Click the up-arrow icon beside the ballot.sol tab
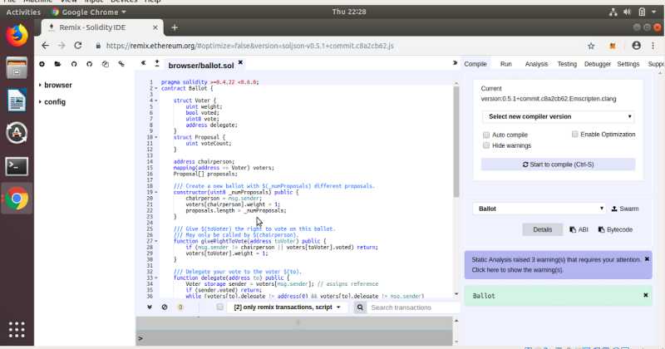Image resolution: width=665 pixels, height=349 pixels. click(x=157, y=63)
